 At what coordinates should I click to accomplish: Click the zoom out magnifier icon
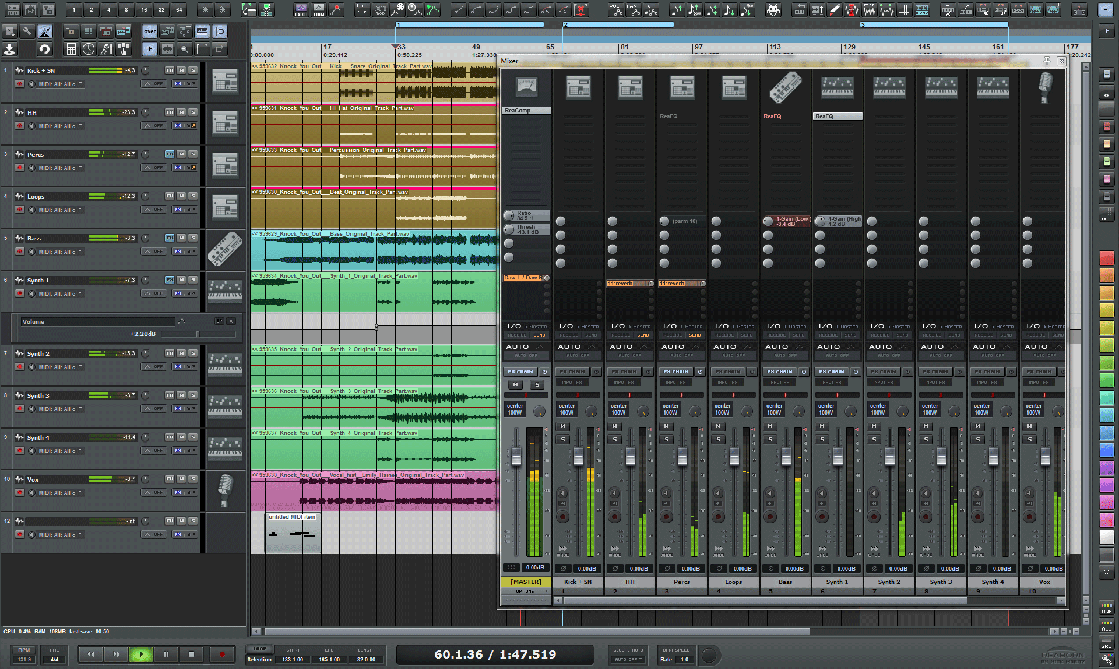click(x=185, y=49)
